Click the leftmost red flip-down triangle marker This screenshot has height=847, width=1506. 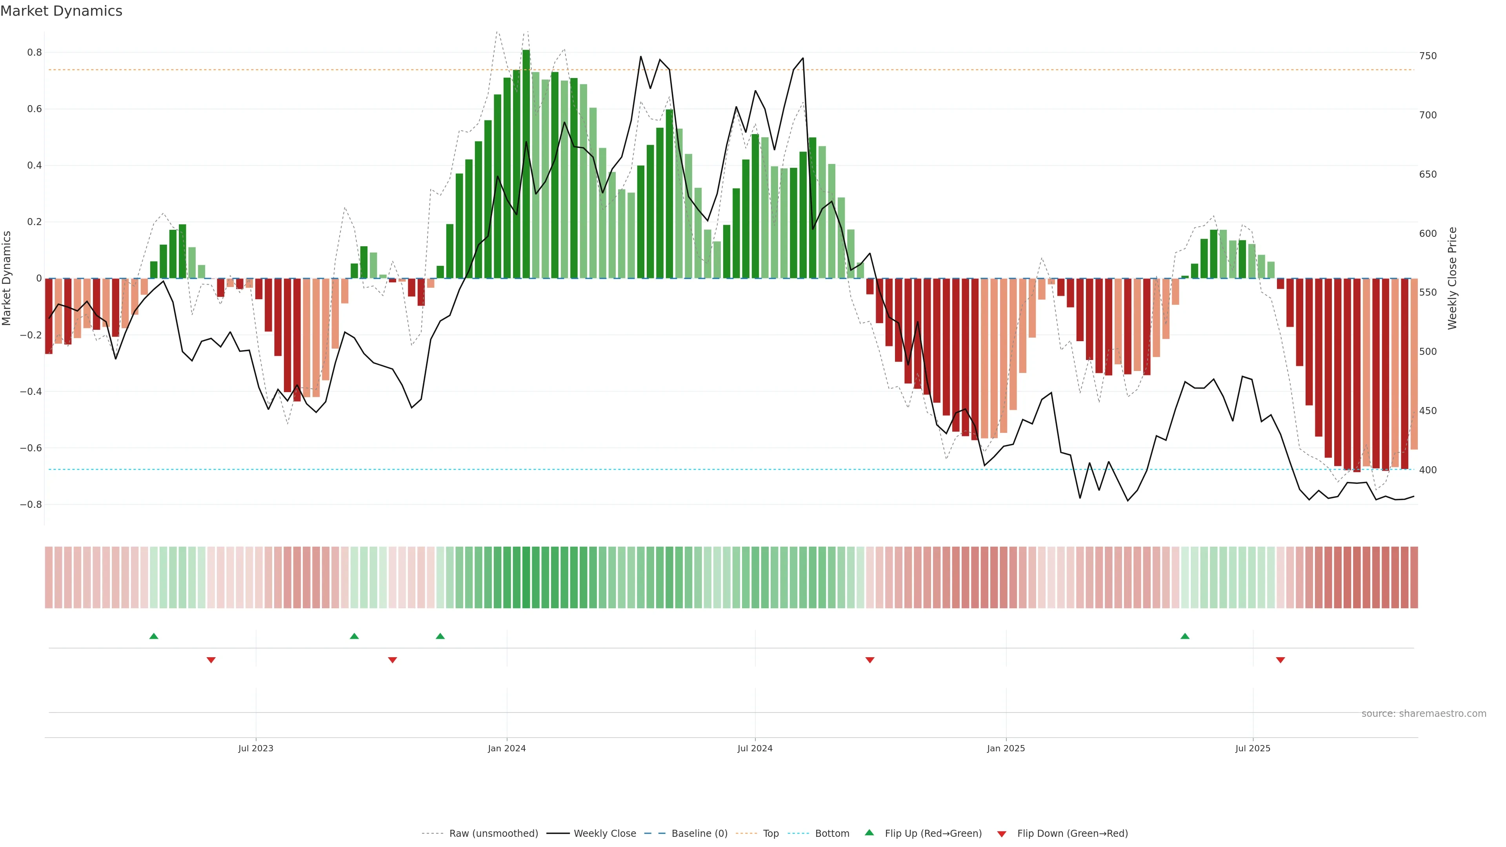point(211,660)
